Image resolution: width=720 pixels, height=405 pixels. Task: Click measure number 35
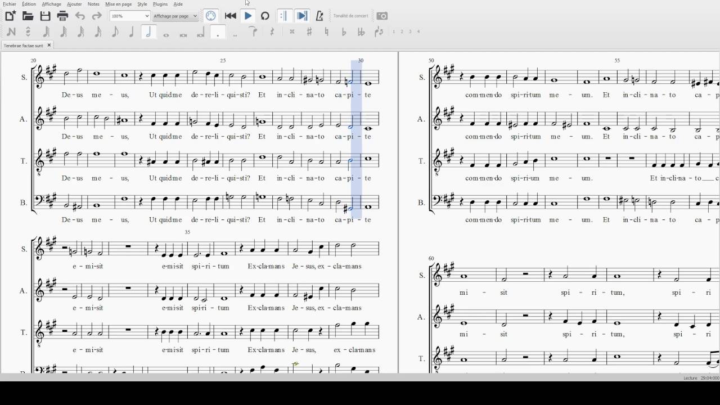187,232
